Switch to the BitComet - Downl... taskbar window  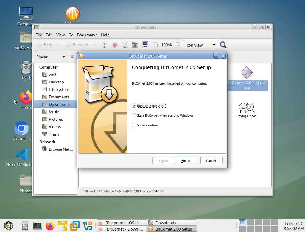click(x=122, y=229)
